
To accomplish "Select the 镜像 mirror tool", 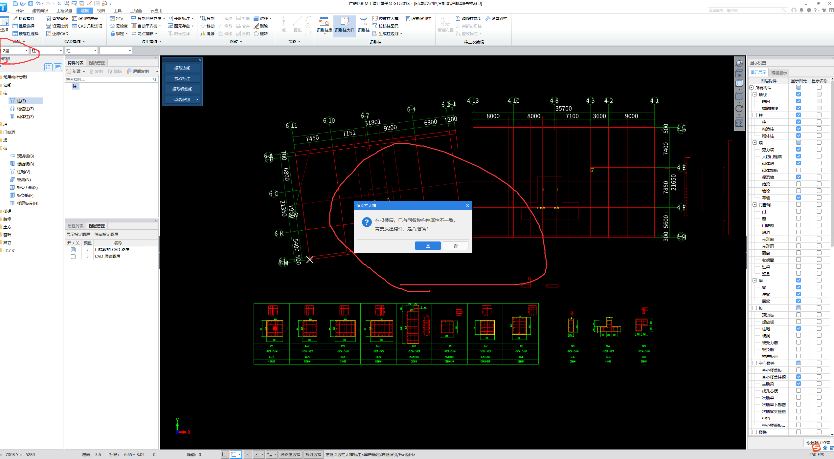I will pyautogui.click(x=208, y=33).
